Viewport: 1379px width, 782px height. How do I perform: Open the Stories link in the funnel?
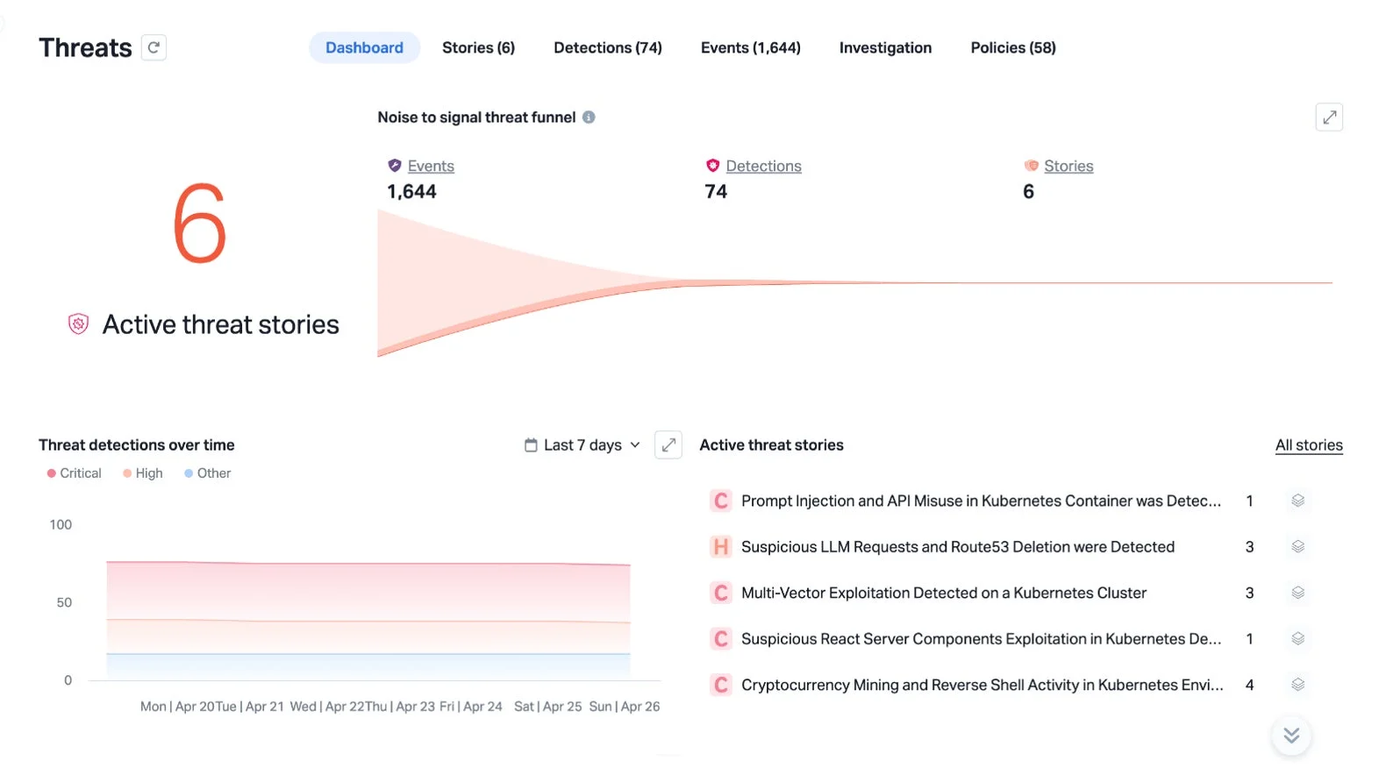[x=1068, y=166]
